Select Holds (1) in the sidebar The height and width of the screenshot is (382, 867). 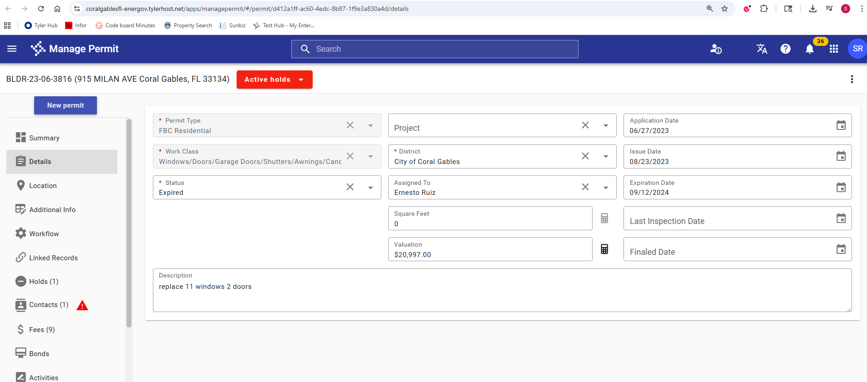pyautogui.click(x=44, y=282)
